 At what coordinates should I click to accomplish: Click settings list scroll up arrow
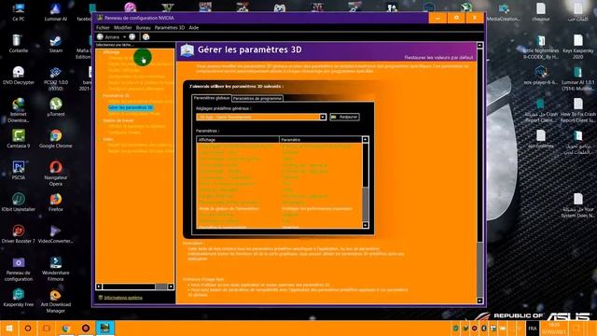[x=365, y=140]
